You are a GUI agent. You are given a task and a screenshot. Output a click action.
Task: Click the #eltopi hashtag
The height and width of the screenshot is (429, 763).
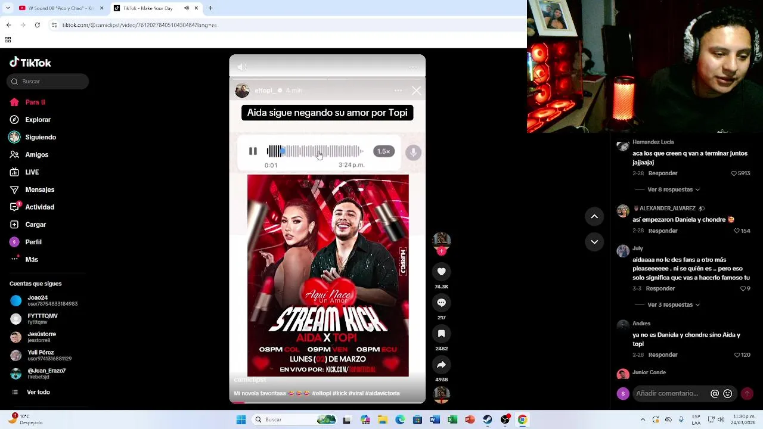321,393
